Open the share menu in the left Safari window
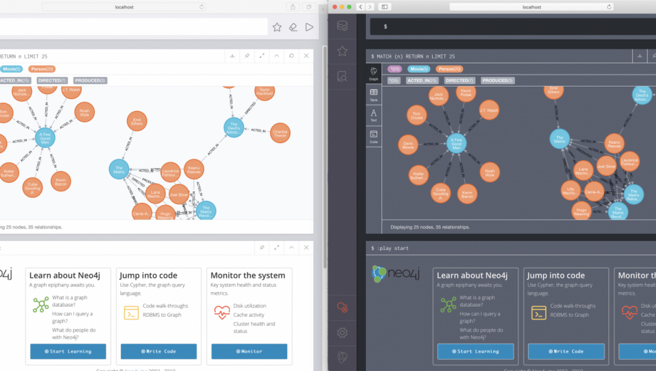656x371 pixels. 293,7
